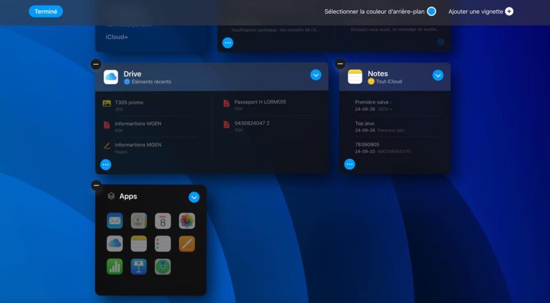This screenshot has width=550, height=303.
Task: Click the iCloud Drive cloud icon in Drive header
Action: (x=111, y=77)
